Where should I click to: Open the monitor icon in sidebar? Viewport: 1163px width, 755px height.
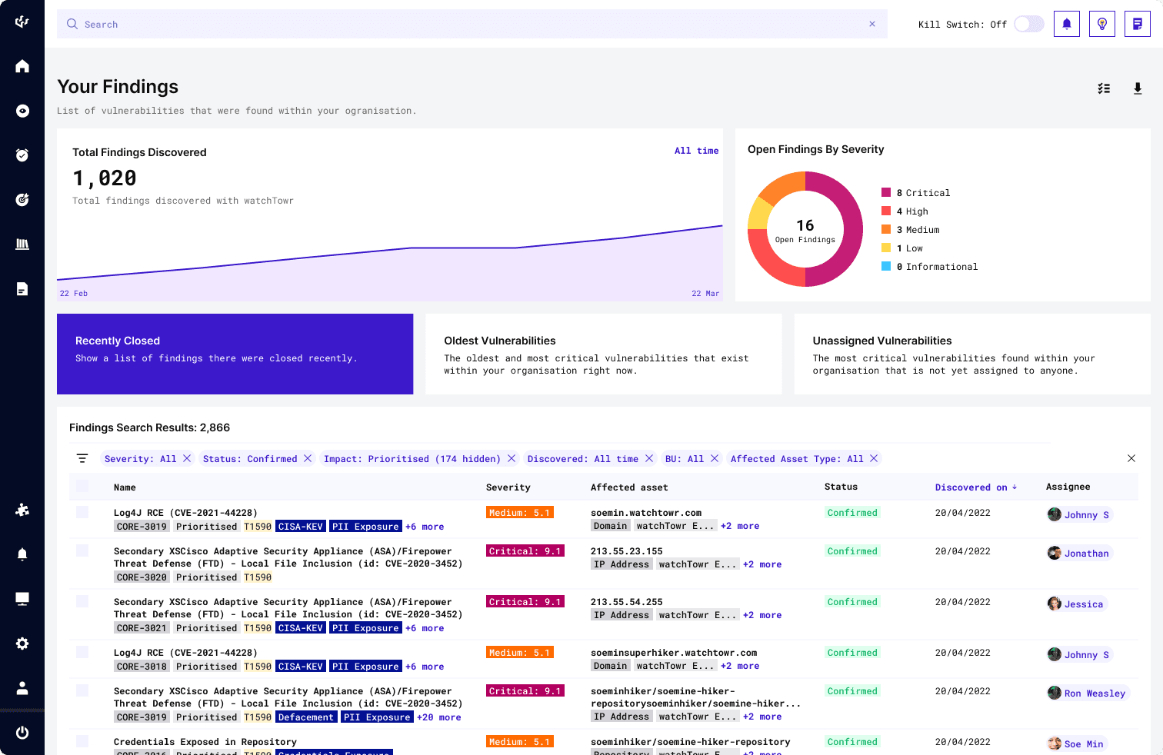tap(22, 599)
